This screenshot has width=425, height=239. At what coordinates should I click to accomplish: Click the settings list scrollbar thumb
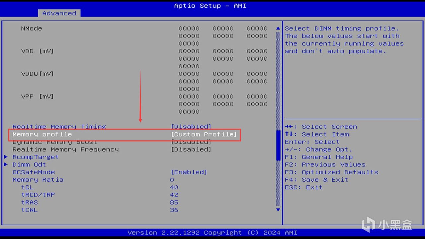tap(278, 146)
